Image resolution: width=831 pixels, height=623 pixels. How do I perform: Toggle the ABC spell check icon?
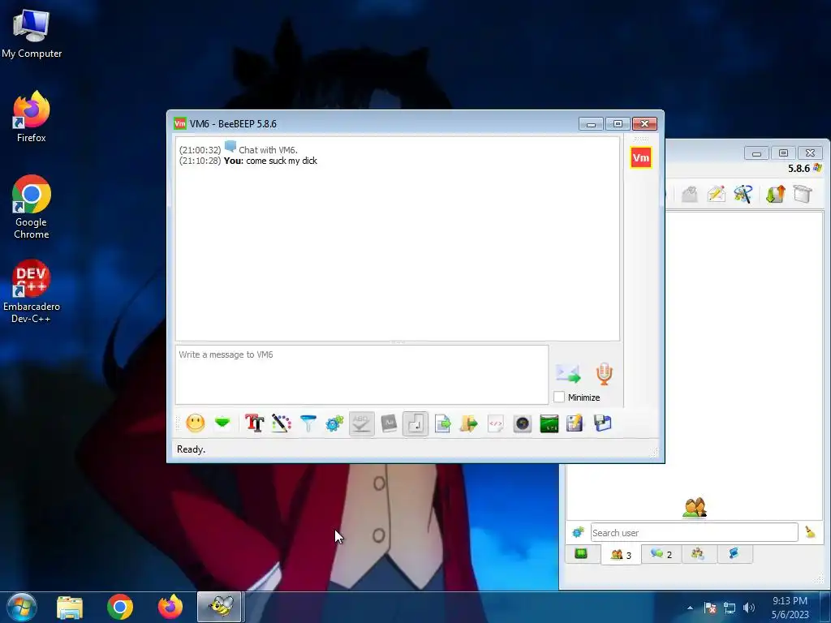click(361, 423)
